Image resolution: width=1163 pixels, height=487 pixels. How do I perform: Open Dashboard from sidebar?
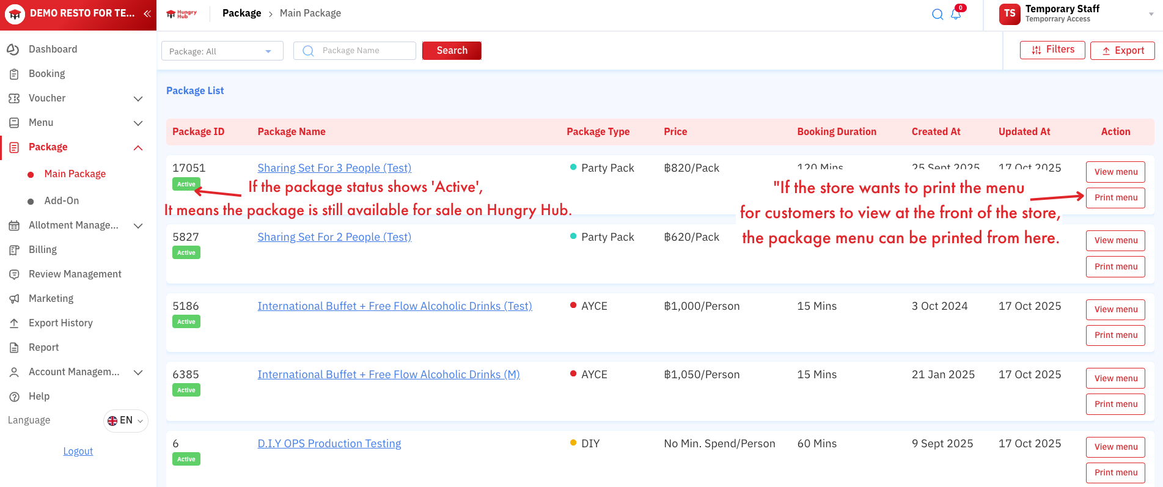click(x=53, y=49)
